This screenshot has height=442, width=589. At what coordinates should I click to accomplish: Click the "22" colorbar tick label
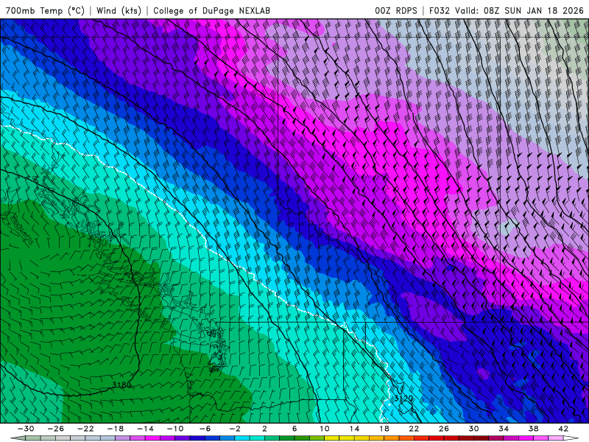(414, 429)
